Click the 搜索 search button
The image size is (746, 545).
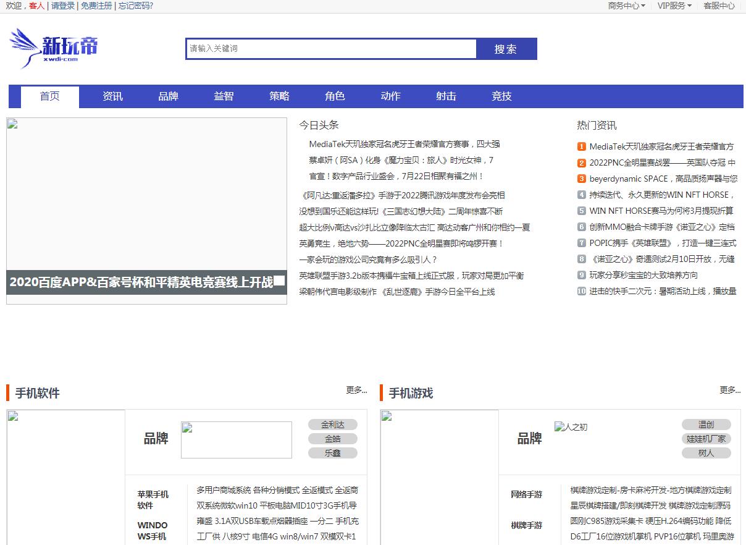(506, 49)
